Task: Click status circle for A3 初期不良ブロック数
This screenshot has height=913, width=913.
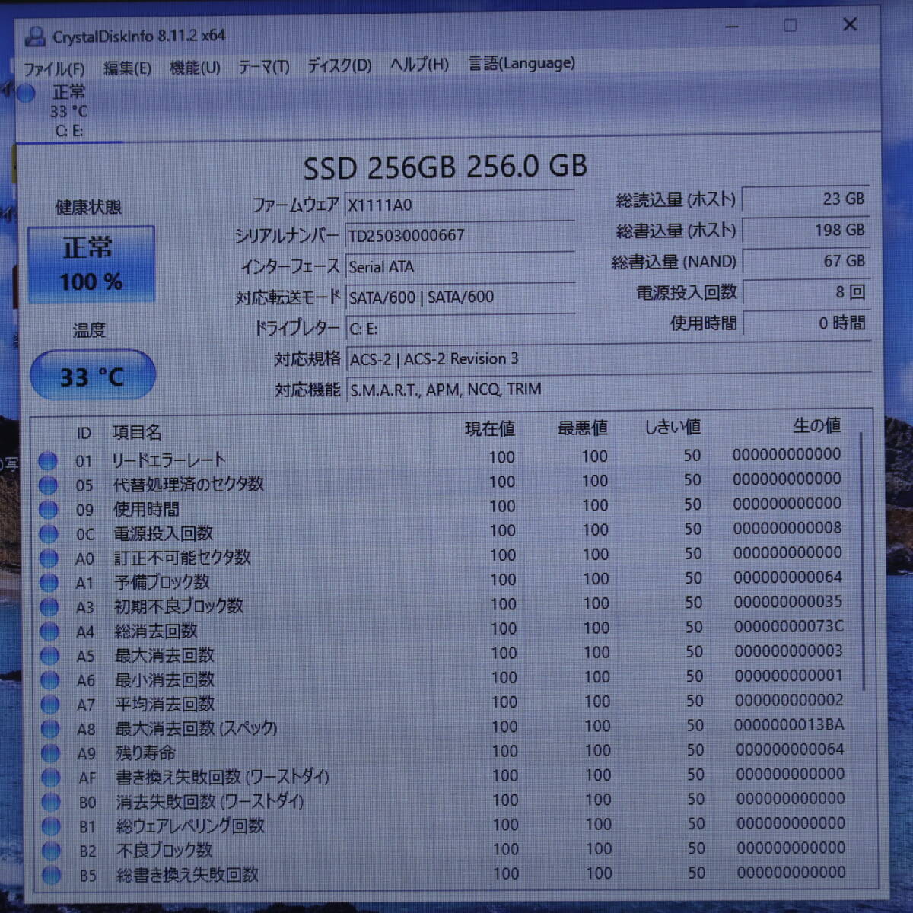Action: (x=49, y=606)
